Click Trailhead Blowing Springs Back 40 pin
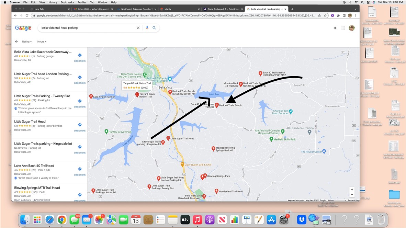Image resolution: width=406 pixels, height=228 pixels. pyautogui.click(x=213, y=149)
